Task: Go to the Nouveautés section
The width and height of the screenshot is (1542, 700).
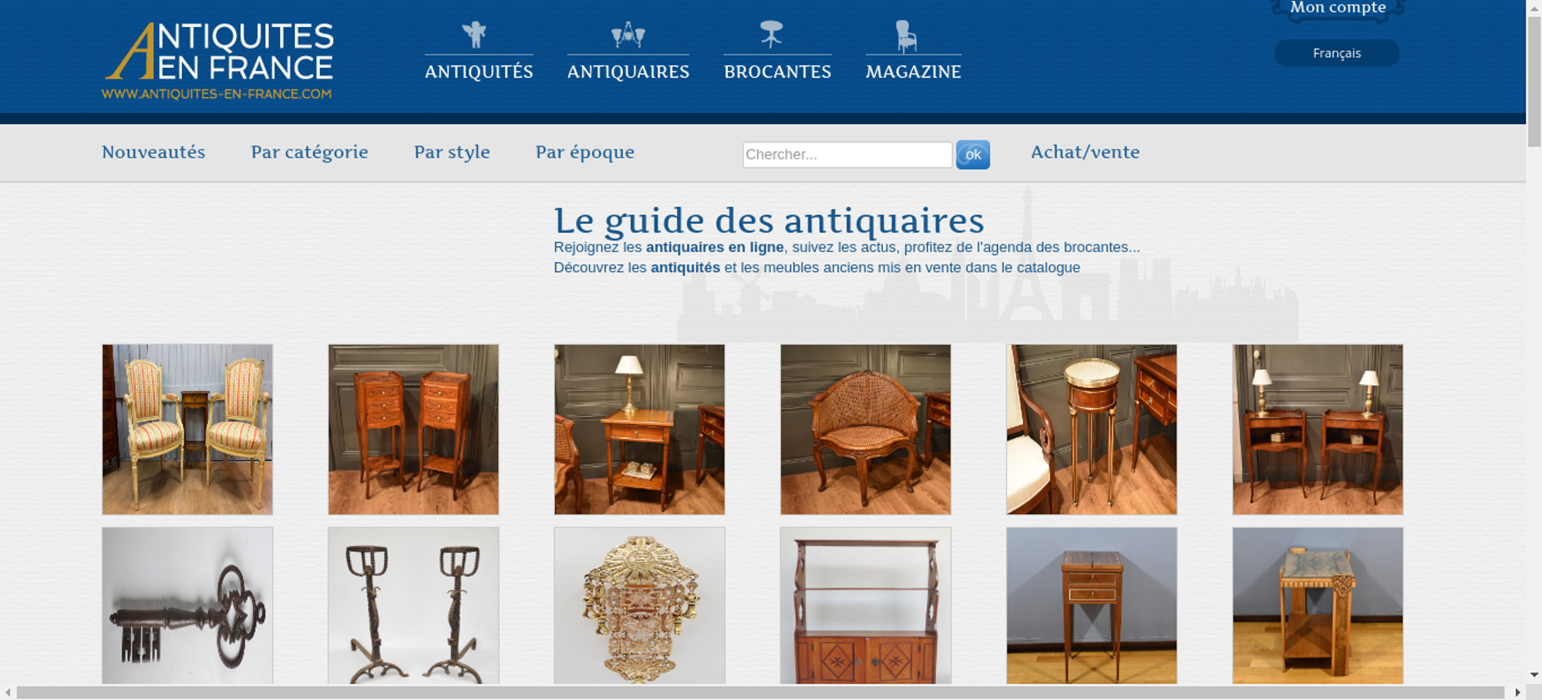Action: pyautogui.click(x=153, y=152)
